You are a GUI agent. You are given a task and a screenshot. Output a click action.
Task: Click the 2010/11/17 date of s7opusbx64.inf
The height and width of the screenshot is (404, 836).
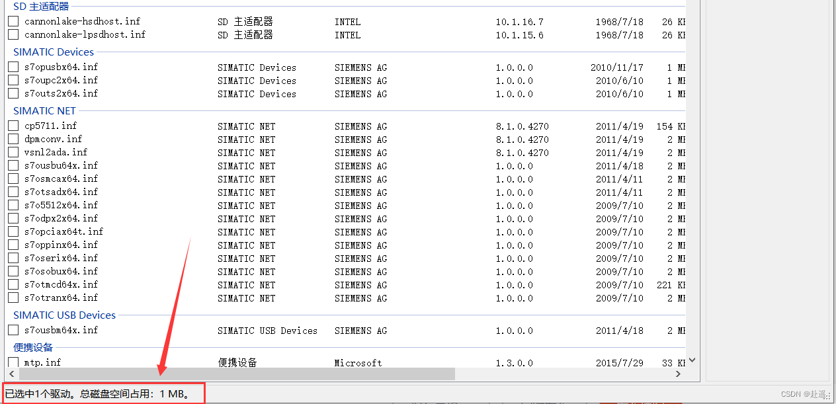pyautogui.click(x=617, y=67)
